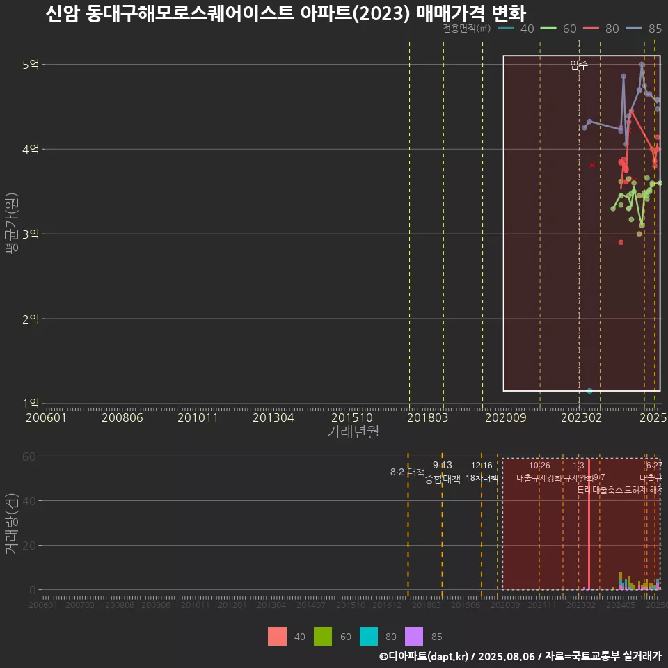Screen dimensions: 668x668
Task: Select the 80㎡ red line legend entry at top
Action: point(601,29)
